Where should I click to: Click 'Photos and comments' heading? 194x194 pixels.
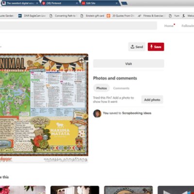(x=115, y=78)
